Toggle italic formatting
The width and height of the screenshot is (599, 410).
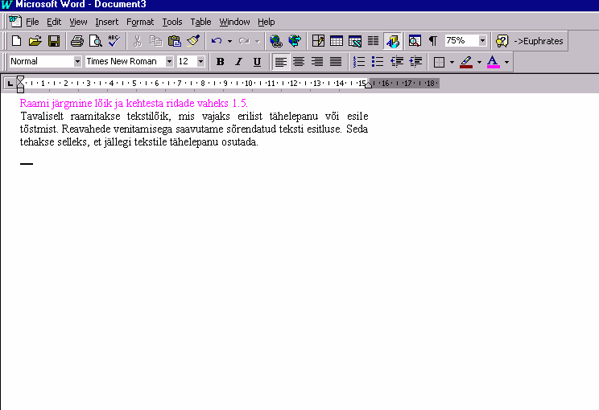coord(238,62)
